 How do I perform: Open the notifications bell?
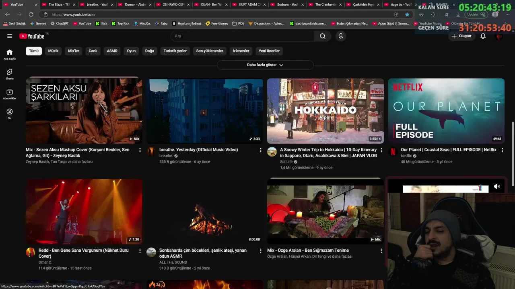[x=483, y=36]
